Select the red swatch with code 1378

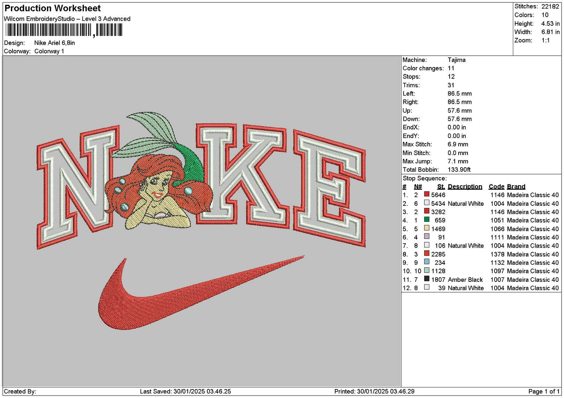[427, 254]
